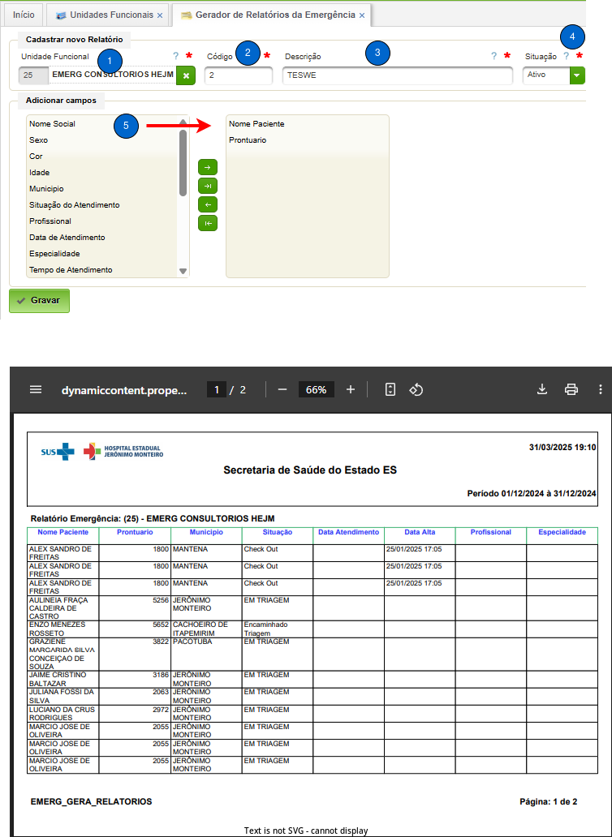Viewport: 612px width, 837px height.
Task: Rotate the PDF page counterclockwise
Action: (416, 389)
